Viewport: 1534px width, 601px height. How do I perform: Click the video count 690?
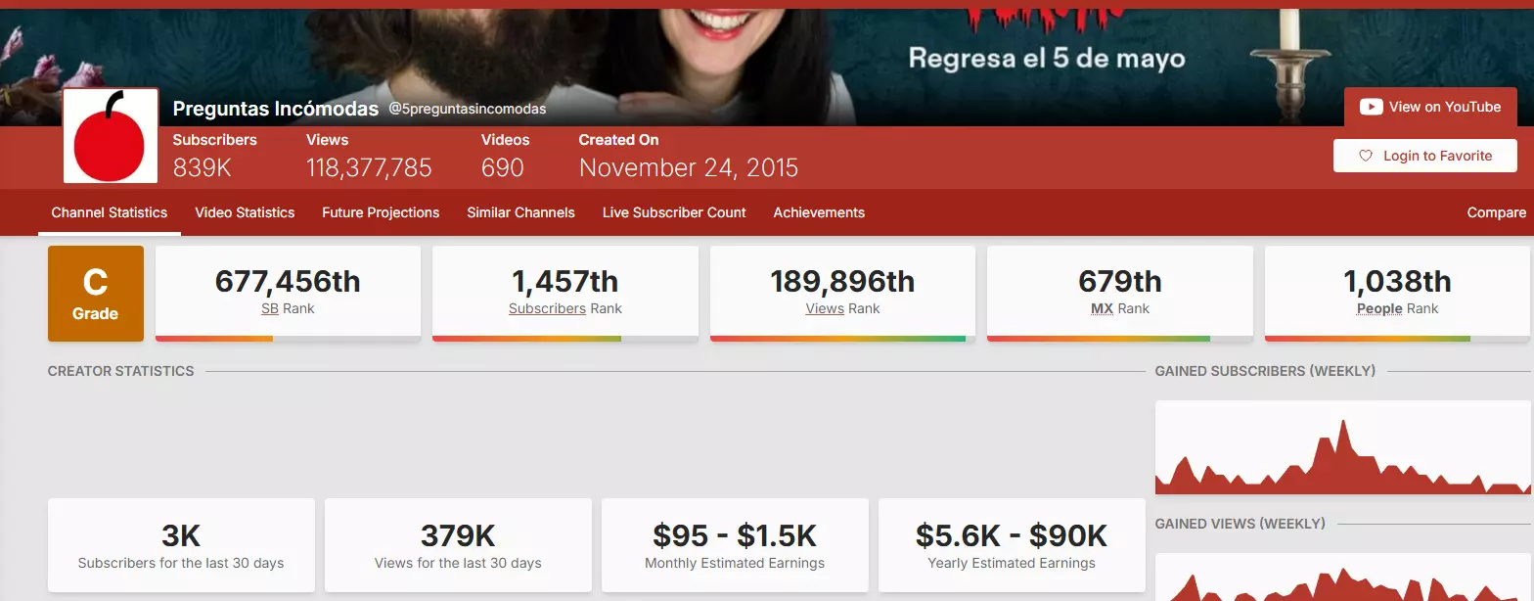(503, 167)
